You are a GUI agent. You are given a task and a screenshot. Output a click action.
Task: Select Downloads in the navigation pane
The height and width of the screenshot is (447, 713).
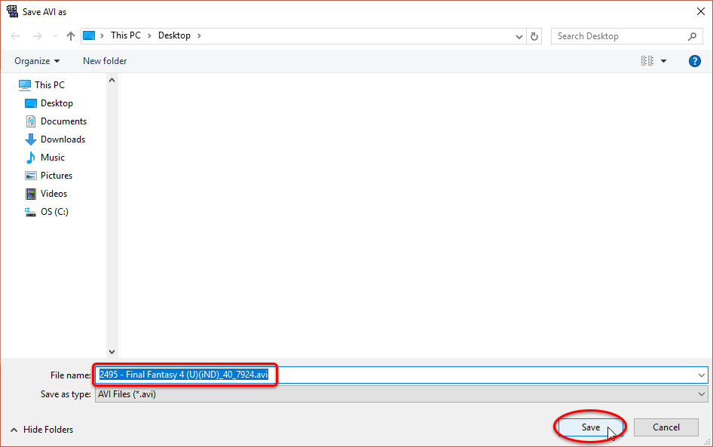click(x=63, y=139)
